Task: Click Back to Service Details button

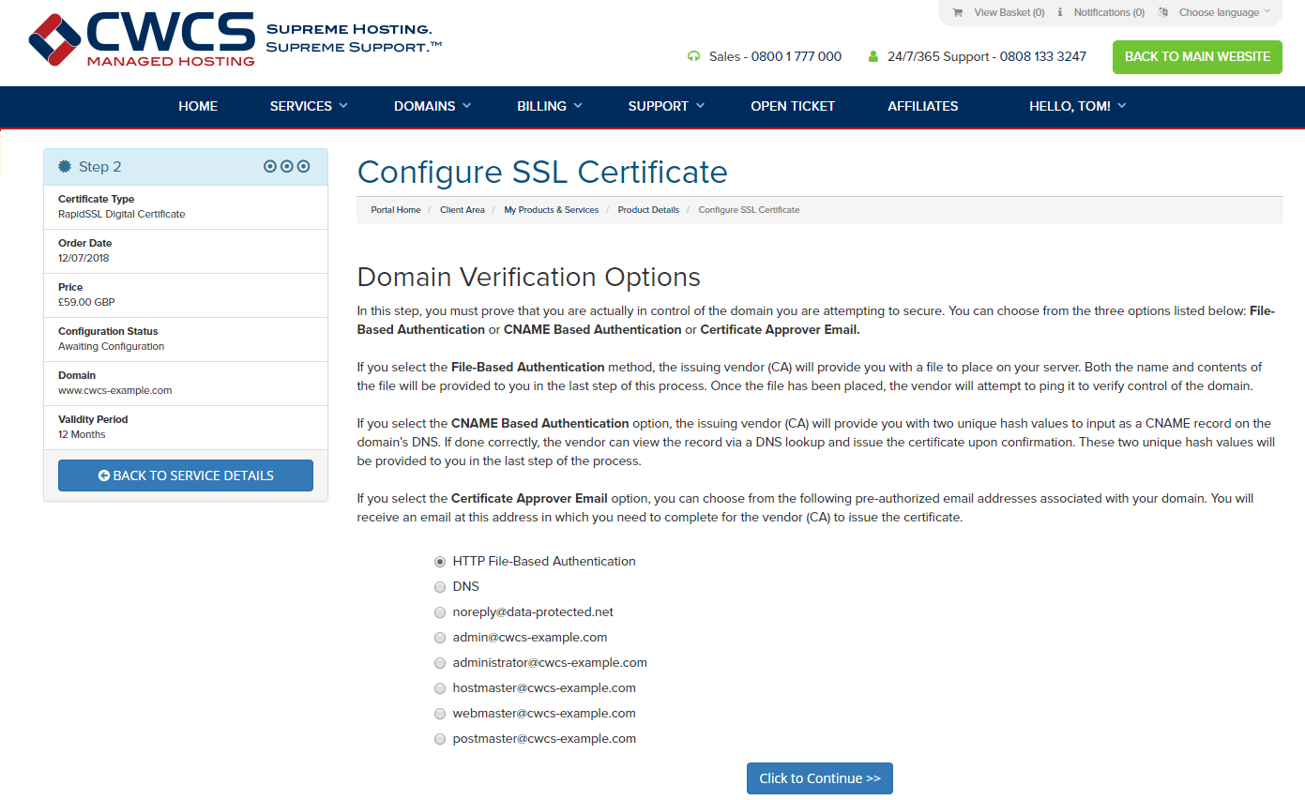Action: pos(186,475)
